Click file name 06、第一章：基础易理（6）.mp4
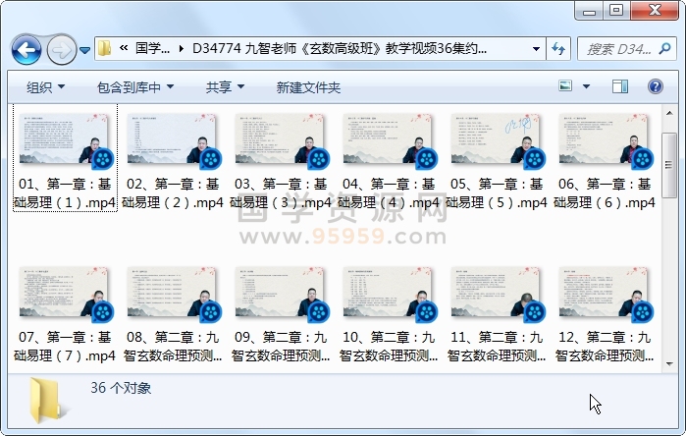Viewport: 686px width, 436px height. [605, 193]
